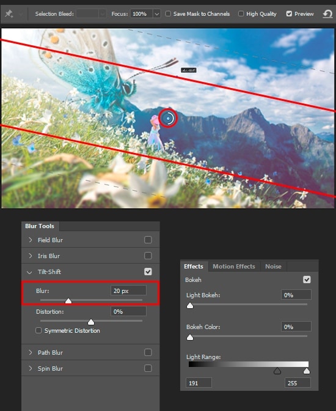Expand the Path Blur section
Viewport: 336px width, 411px height.
pyautogui.click(x=31, y=352)
